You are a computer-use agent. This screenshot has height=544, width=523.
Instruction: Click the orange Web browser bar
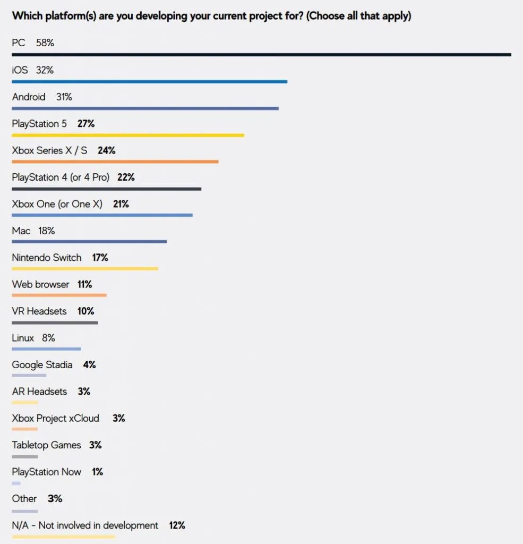coord(59,295)
